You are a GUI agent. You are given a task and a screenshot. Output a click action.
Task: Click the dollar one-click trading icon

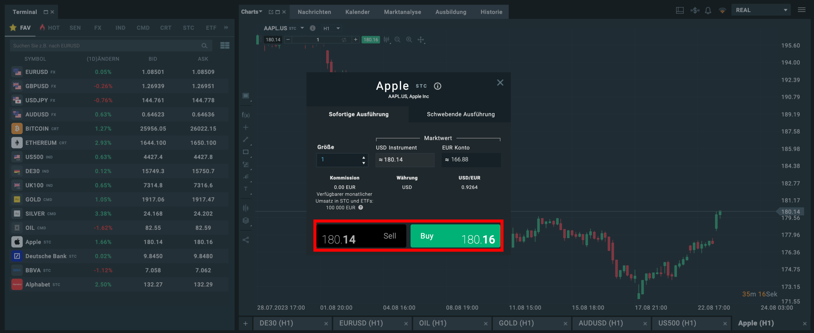(x=695, y=10)
